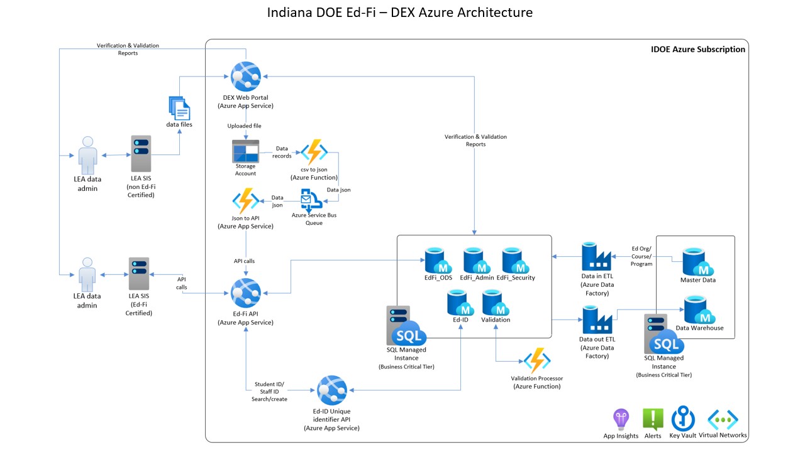Viewport: 805px width, 452px height.
Task: Select the EdFi_ODS database icon
Action: (438, 261)
